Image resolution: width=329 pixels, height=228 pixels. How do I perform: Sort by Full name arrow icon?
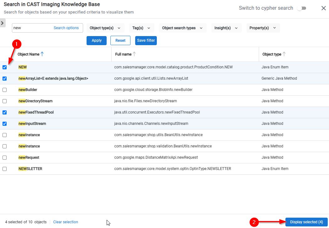pos(134,54)
